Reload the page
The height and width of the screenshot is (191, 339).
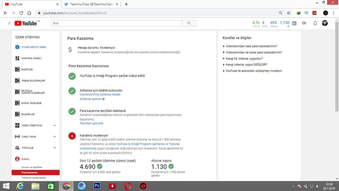21,13
